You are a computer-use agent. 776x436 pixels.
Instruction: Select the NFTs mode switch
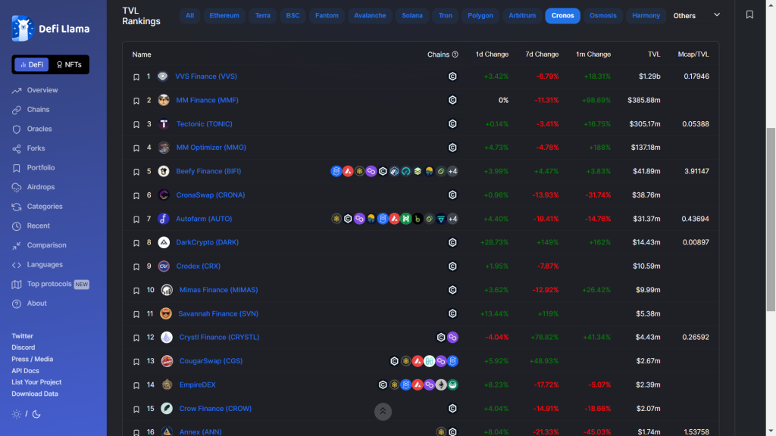pos(69,64)
